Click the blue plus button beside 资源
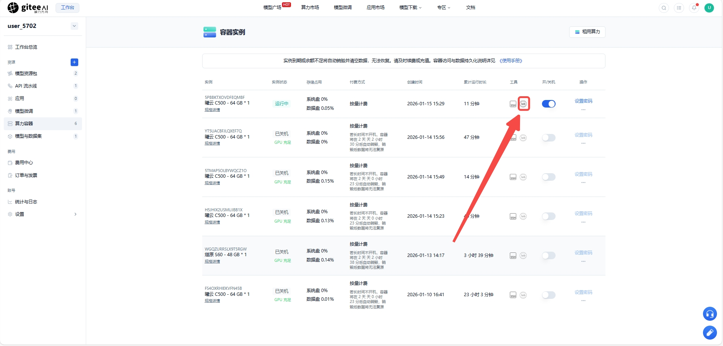Screen dimensions: 723x346 74,62
